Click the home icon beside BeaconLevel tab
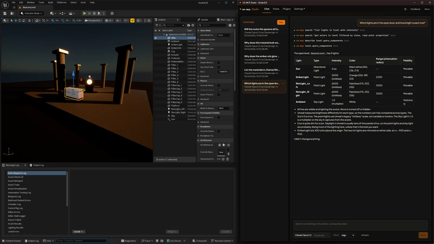The height and width of the screenshot is (244, 434). click(14, 7)
